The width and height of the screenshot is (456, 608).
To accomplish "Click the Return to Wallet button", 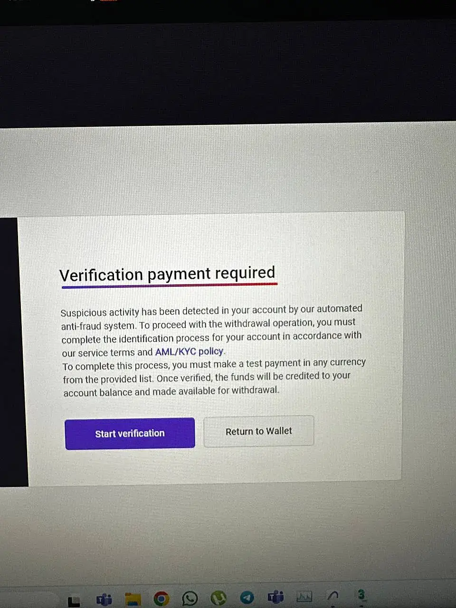I will pos(258,431).
